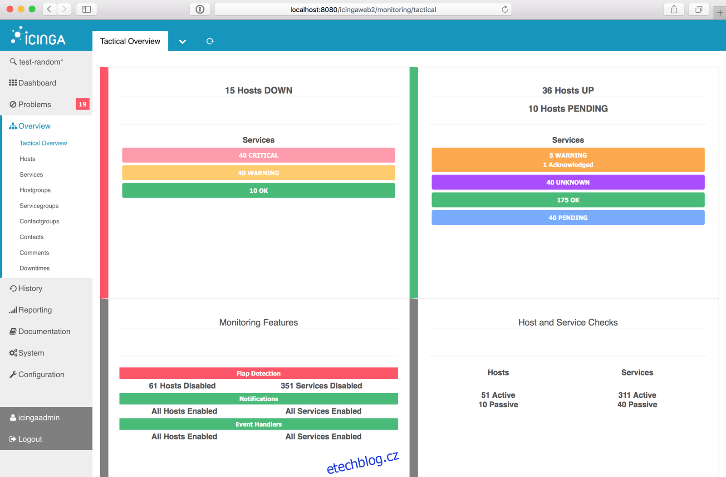726x477 pixels.
Task: Open the Contactgroups submenu link
Action: pyautogui.click(x=39, y=222)
